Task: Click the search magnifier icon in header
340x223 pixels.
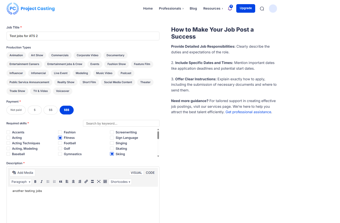Action: (262, 9)
